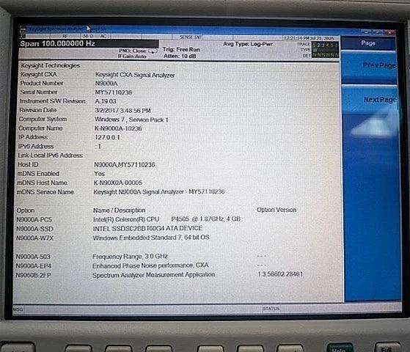Click the MSG area in status bar
The height and width of the screenshot is (352, 410).
pyautogui.click(x=18, y=309)
